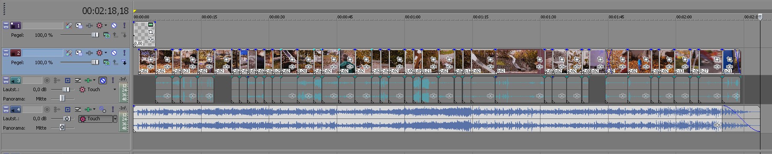Open Track FX for video track 1
772x154 pixels.
pos(89,26)
